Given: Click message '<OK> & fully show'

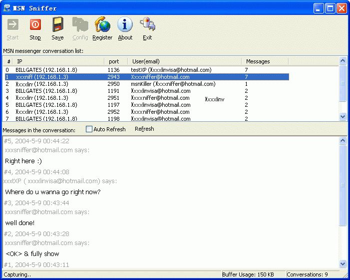Looking at the screenshot, I should click(x=32, y=254).
